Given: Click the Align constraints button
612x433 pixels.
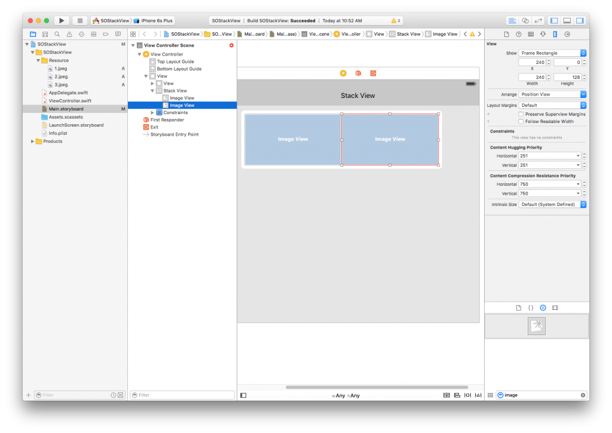Looking at the screenshot, I should [x=457, y=395].
